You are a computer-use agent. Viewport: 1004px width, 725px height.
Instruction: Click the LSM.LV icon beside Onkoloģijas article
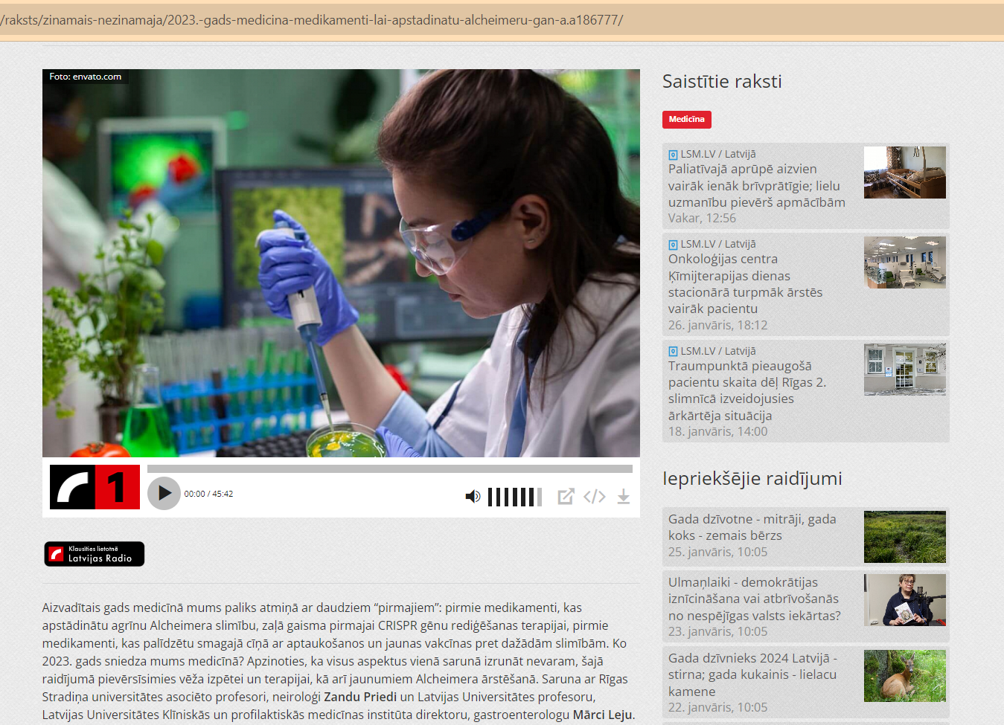tap(673, 245)
